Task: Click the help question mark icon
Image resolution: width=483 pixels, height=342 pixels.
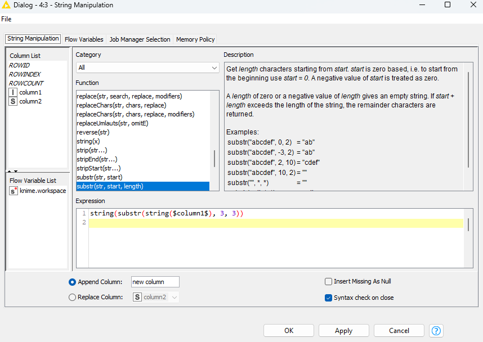Action: click(x=436, y=330)
